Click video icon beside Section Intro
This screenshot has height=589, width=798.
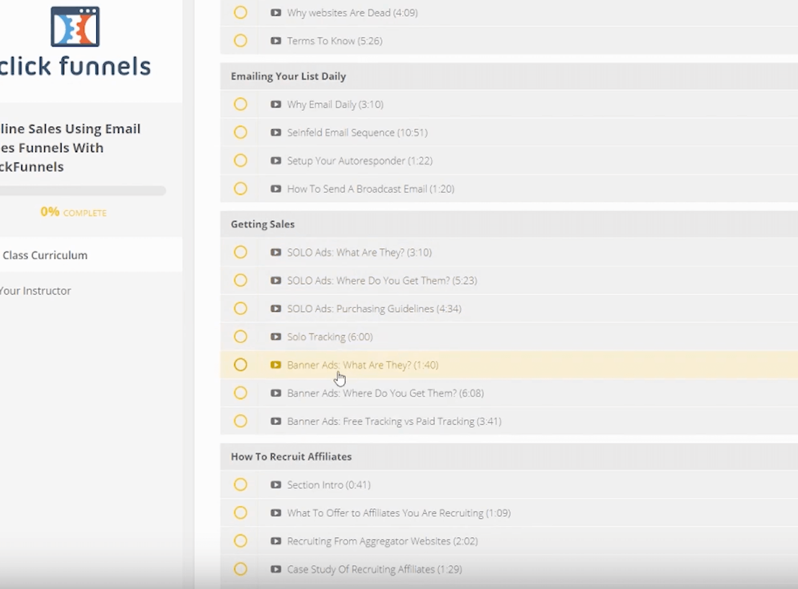276,484
